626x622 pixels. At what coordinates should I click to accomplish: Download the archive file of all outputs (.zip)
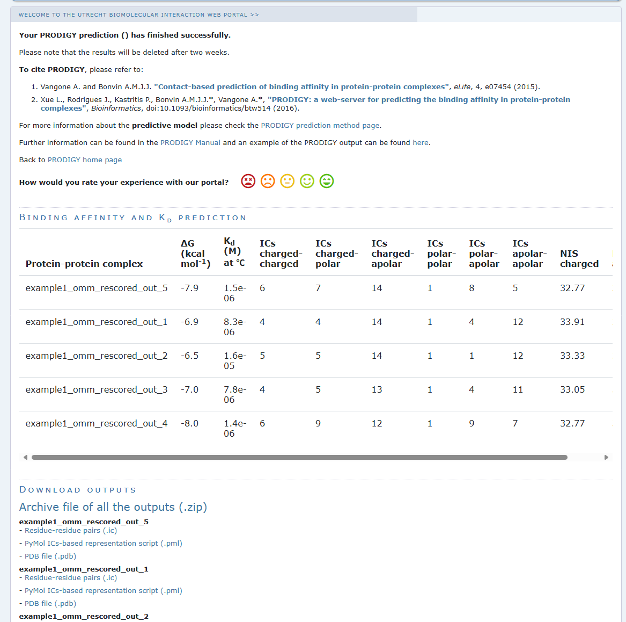tap(113, 507)
